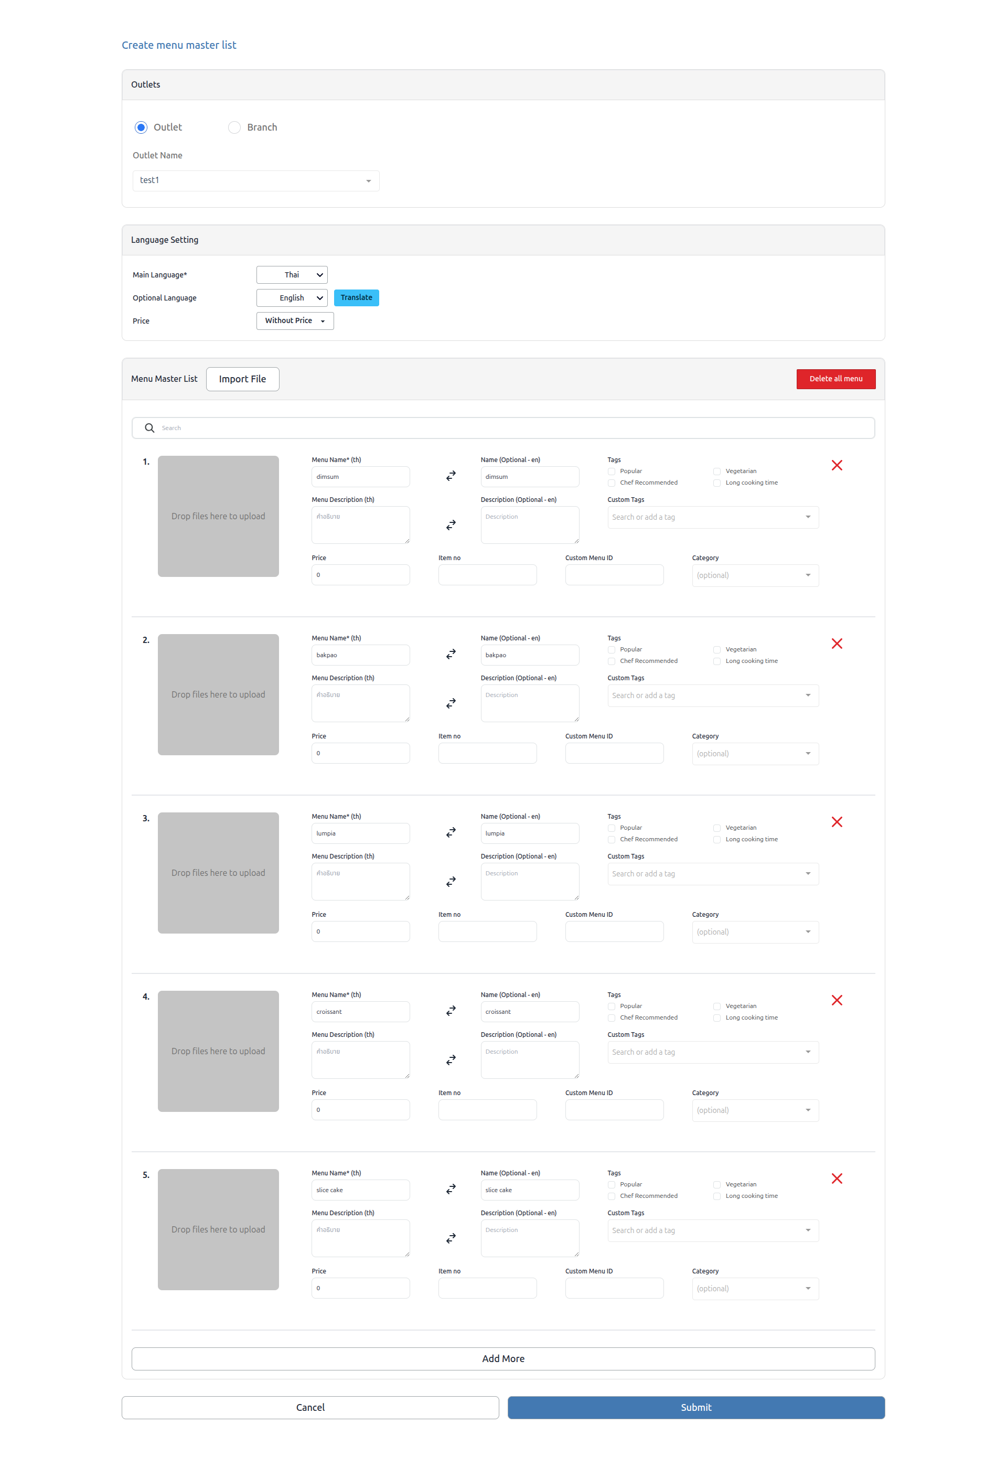1007x1457 pixels.
Task: Select the Branch radio button
Action: (234, 127)
